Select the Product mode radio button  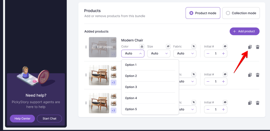point(203,13)
